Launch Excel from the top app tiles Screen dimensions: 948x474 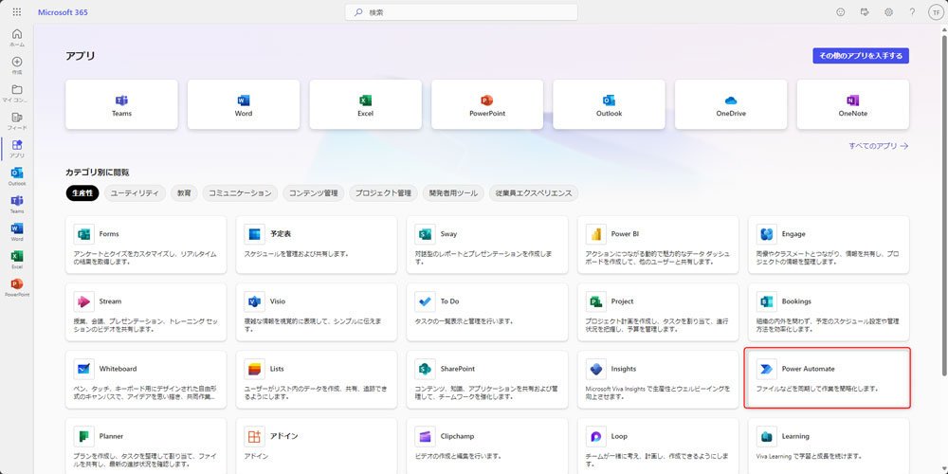click(x=365, y=104)
